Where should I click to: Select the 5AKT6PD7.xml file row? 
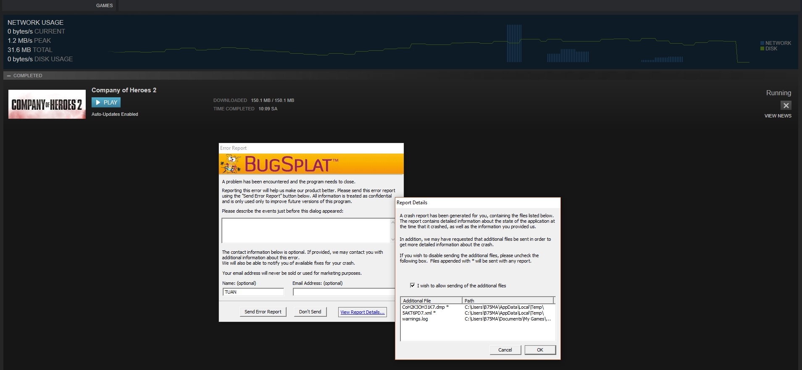point(478,313)
